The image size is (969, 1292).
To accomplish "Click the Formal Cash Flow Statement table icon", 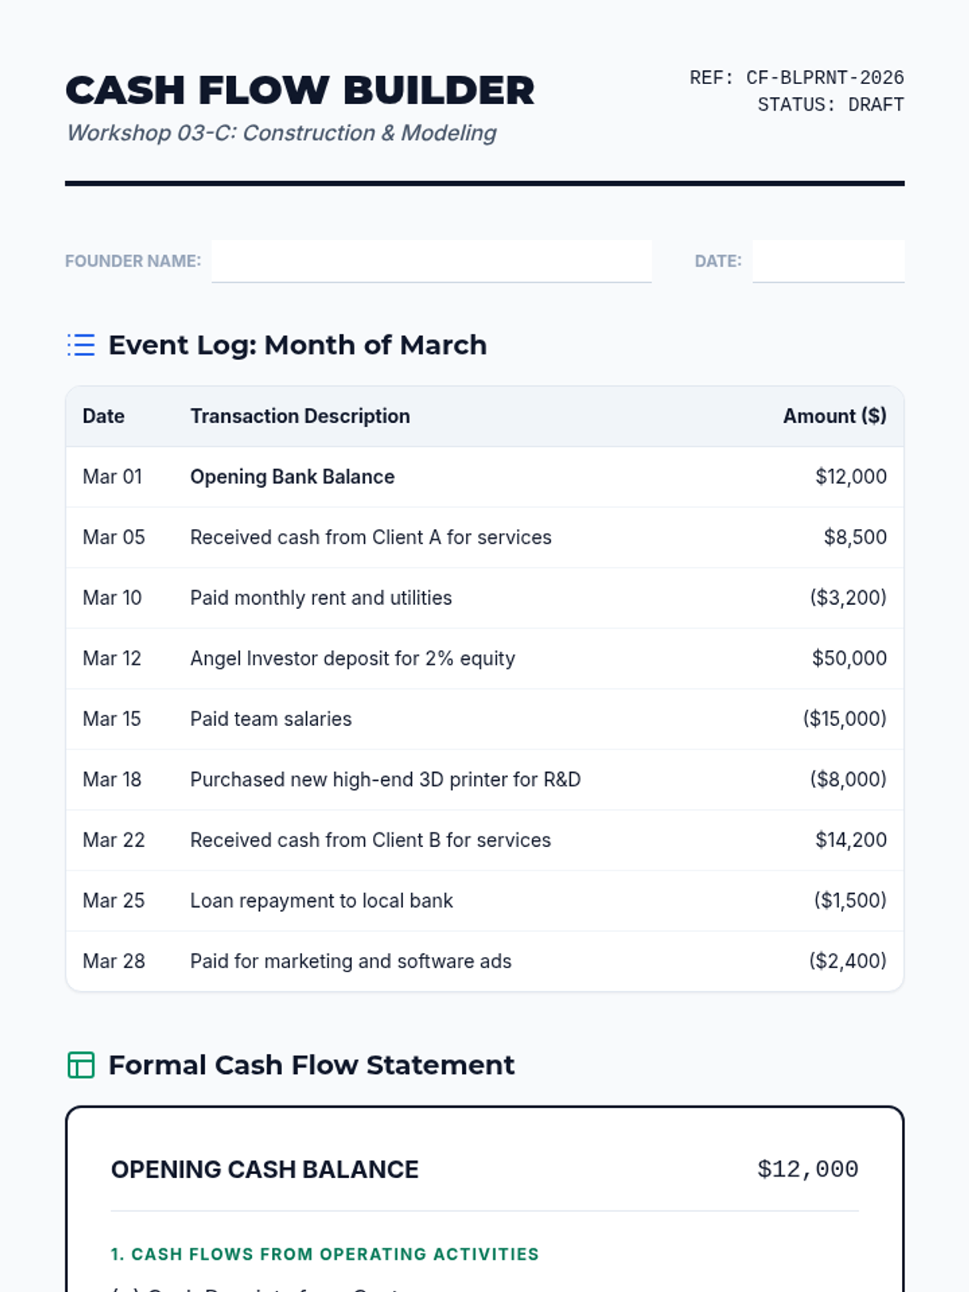I will pos(81,1065).
